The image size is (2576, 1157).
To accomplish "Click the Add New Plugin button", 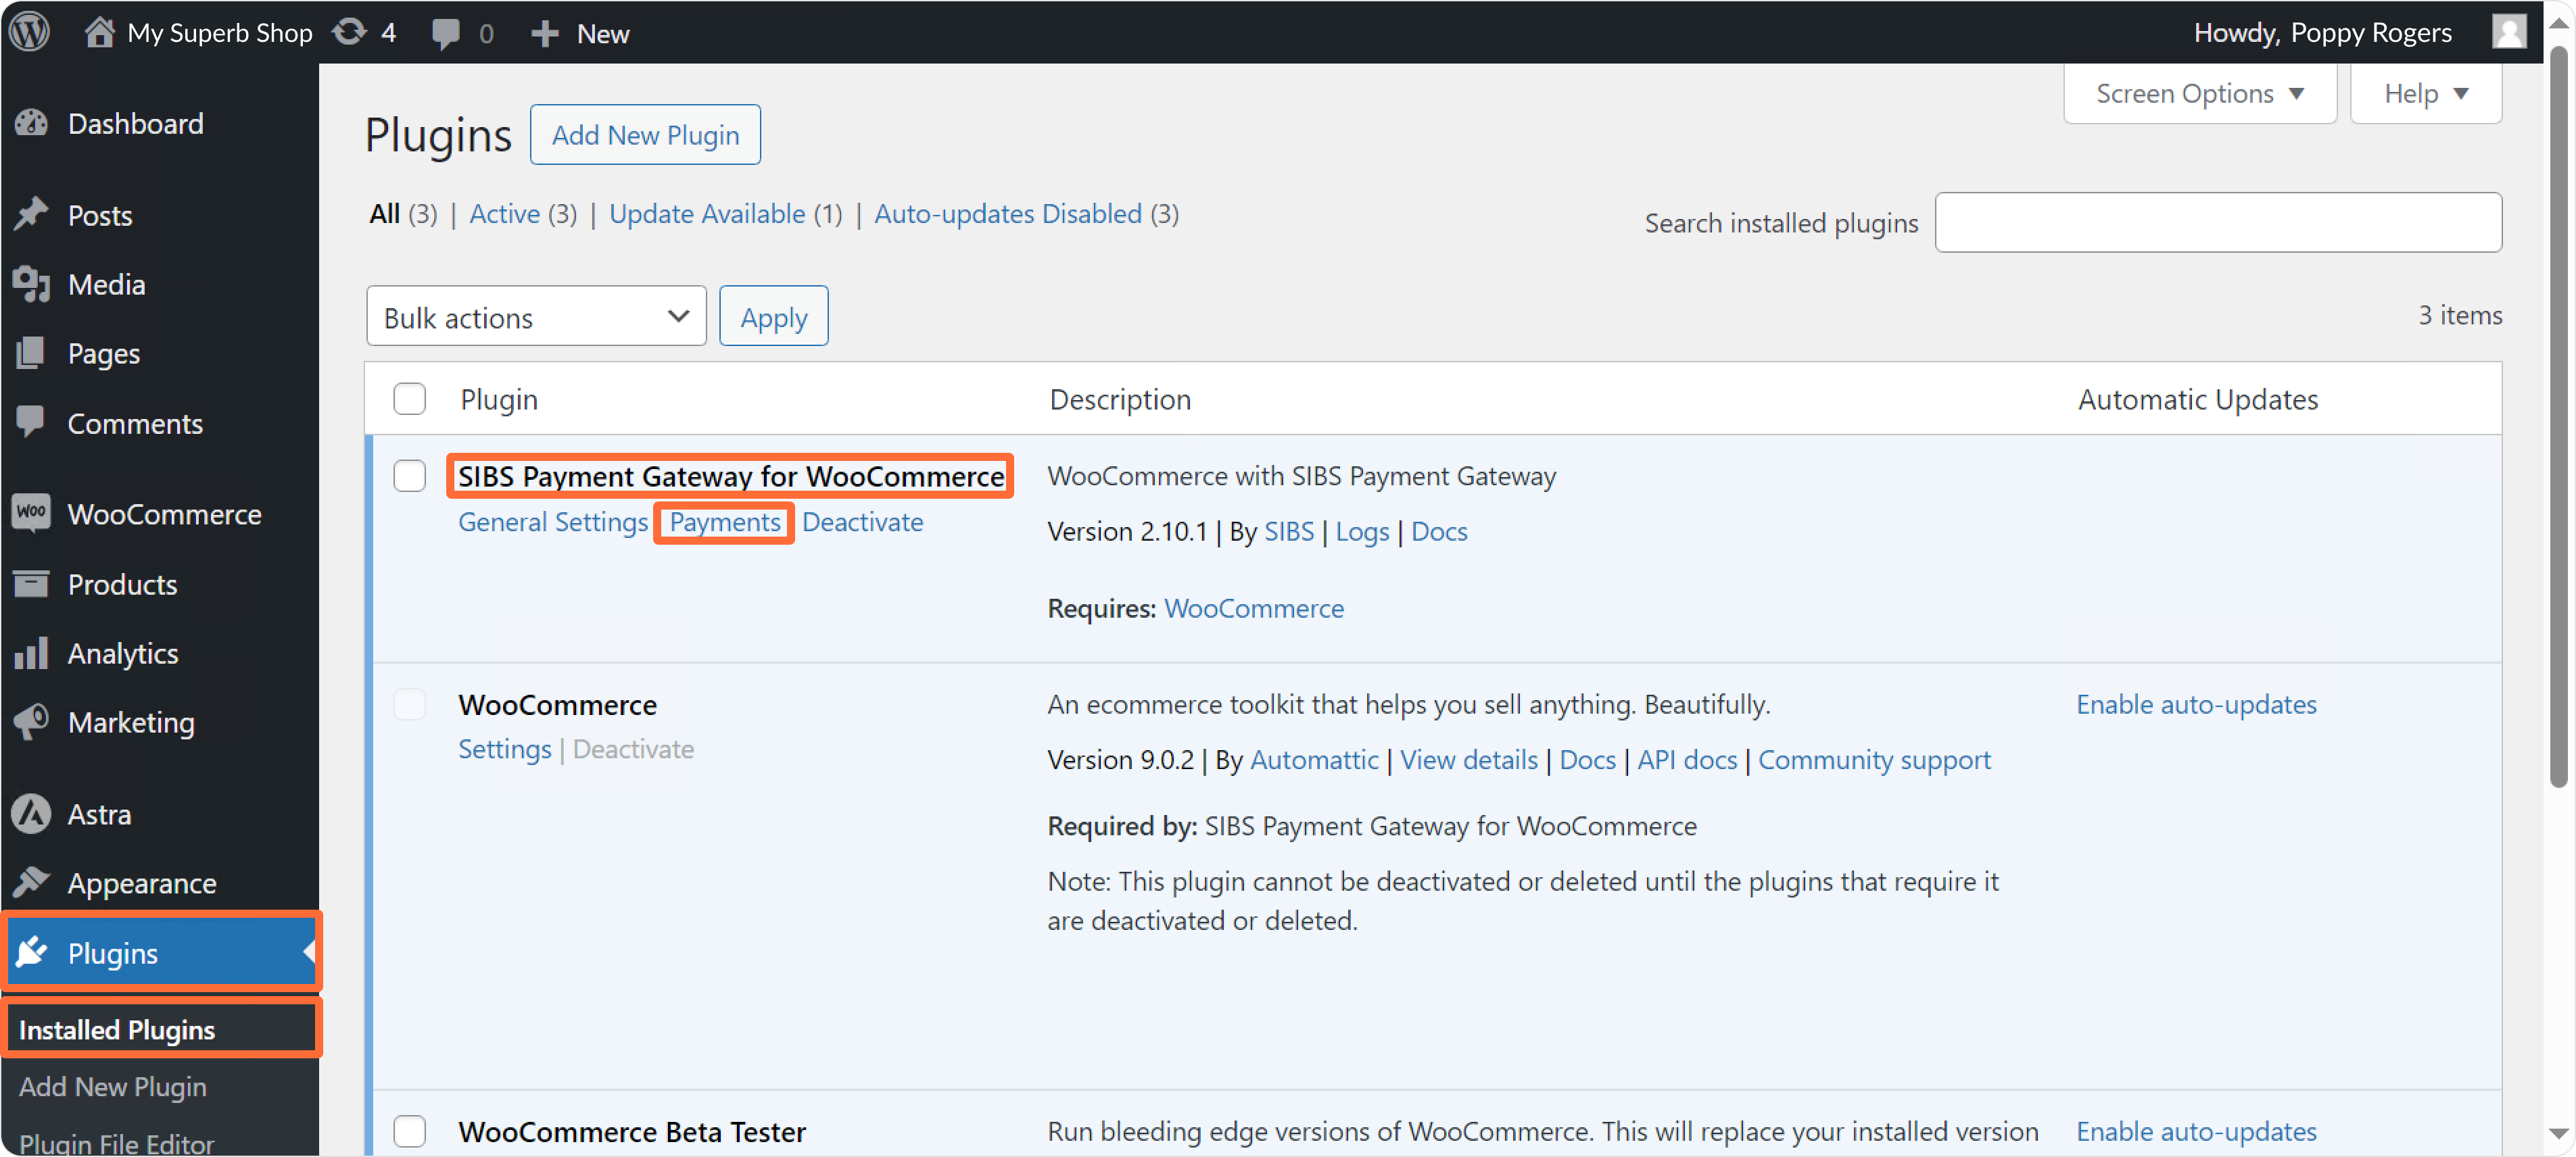I will 645,134.
